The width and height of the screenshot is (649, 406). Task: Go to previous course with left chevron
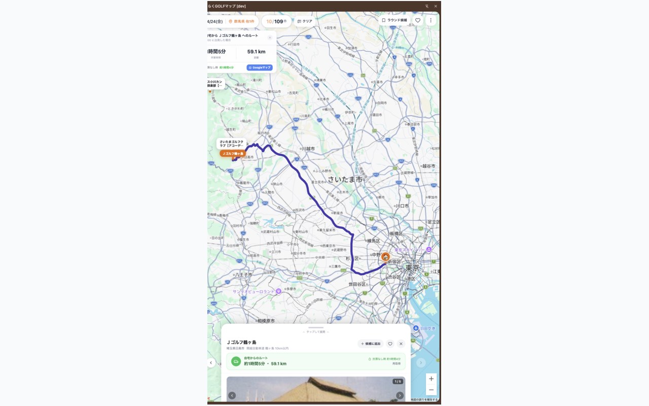(211, 362)
